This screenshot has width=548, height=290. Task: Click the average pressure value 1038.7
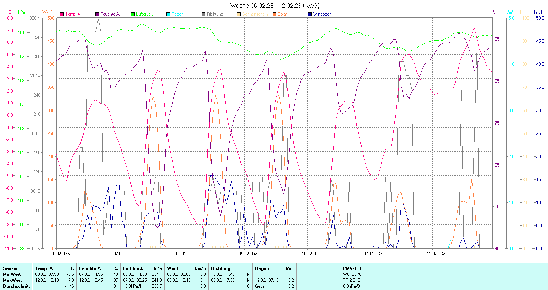[155, 286]
